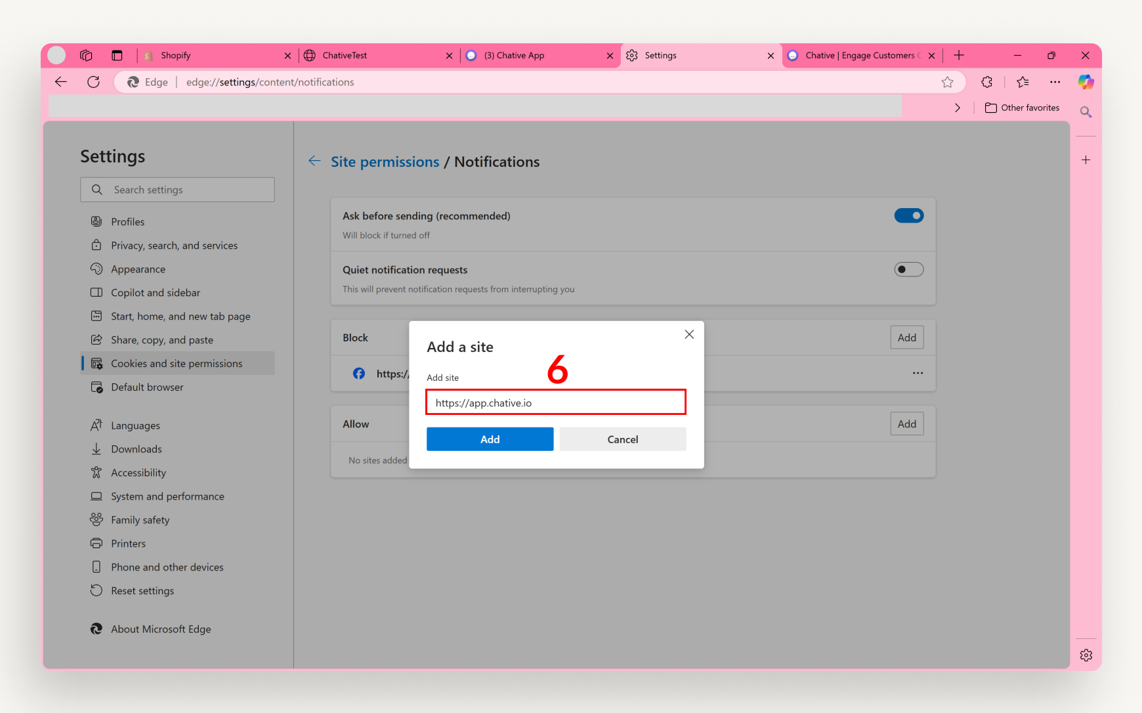This screenshot has height=713, width=1142.
Task: Open more options for the blocked Facebook site
Action: [x=918, y=373]
